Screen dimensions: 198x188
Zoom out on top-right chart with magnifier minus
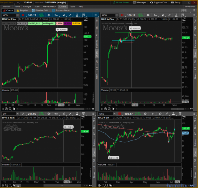(x=109, y=109)
